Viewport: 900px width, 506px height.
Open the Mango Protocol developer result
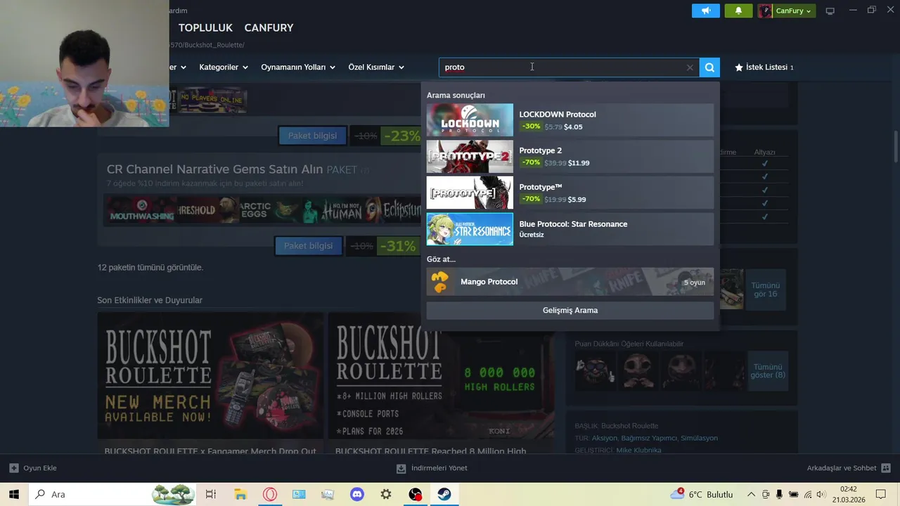[570, 282]
